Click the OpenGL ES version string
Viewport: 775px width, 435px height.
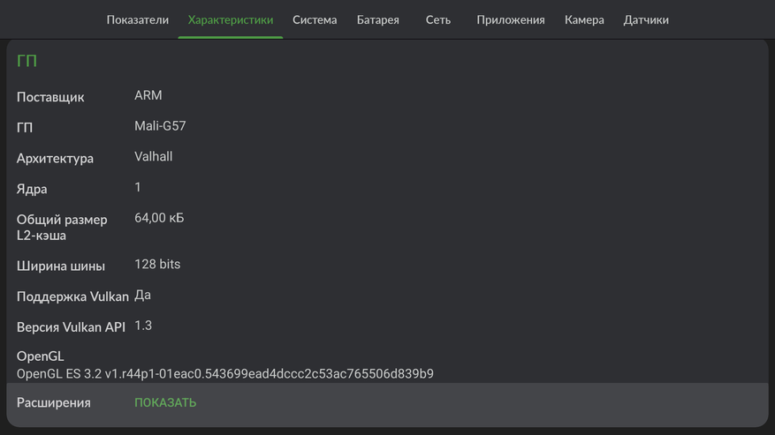[x=225, y=374]
